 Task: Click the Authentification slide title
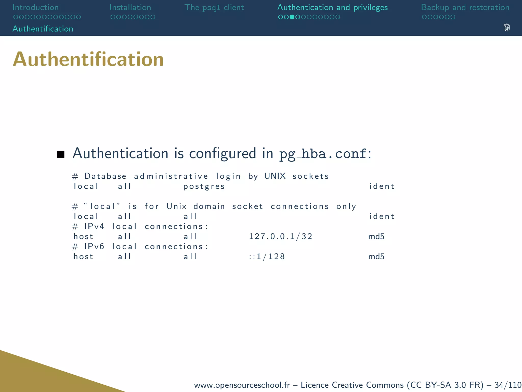(x=88, y=59)
